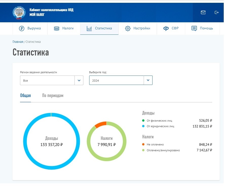Image resolution: width=225 pixels, height=186 pixels.
Task: Click the МОЙ НАЛОГ header title
Action: [x=37, y=15]
